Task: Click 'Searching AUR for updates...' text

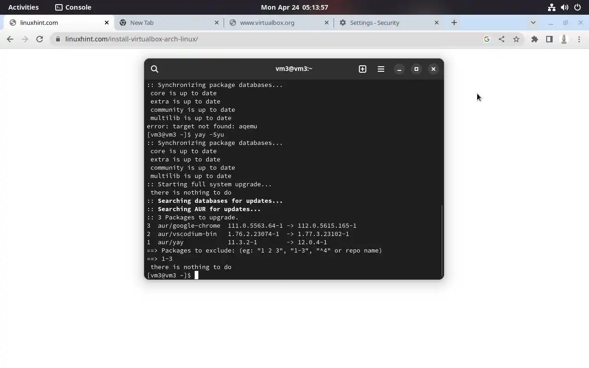Action: pos(209,209)
